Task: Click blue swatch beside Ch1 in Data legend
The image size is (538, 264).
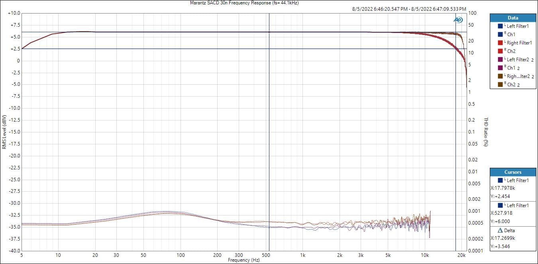Action: tap(500, 35)
